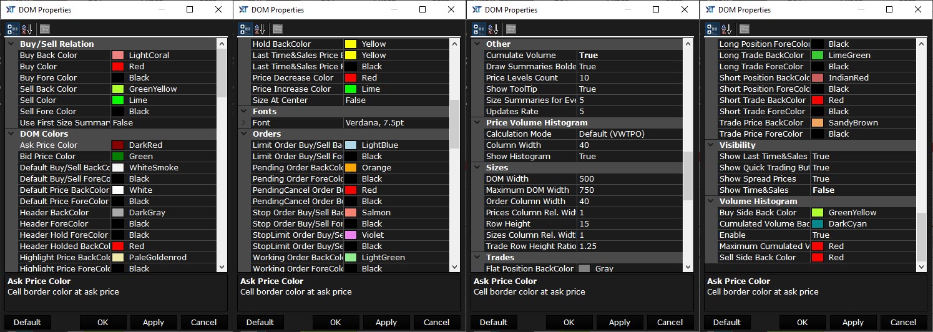The height and width of the screenshot is (332, 933).
Task: Collapse the Price Volume Histogram section
Action: click(477, 123)
